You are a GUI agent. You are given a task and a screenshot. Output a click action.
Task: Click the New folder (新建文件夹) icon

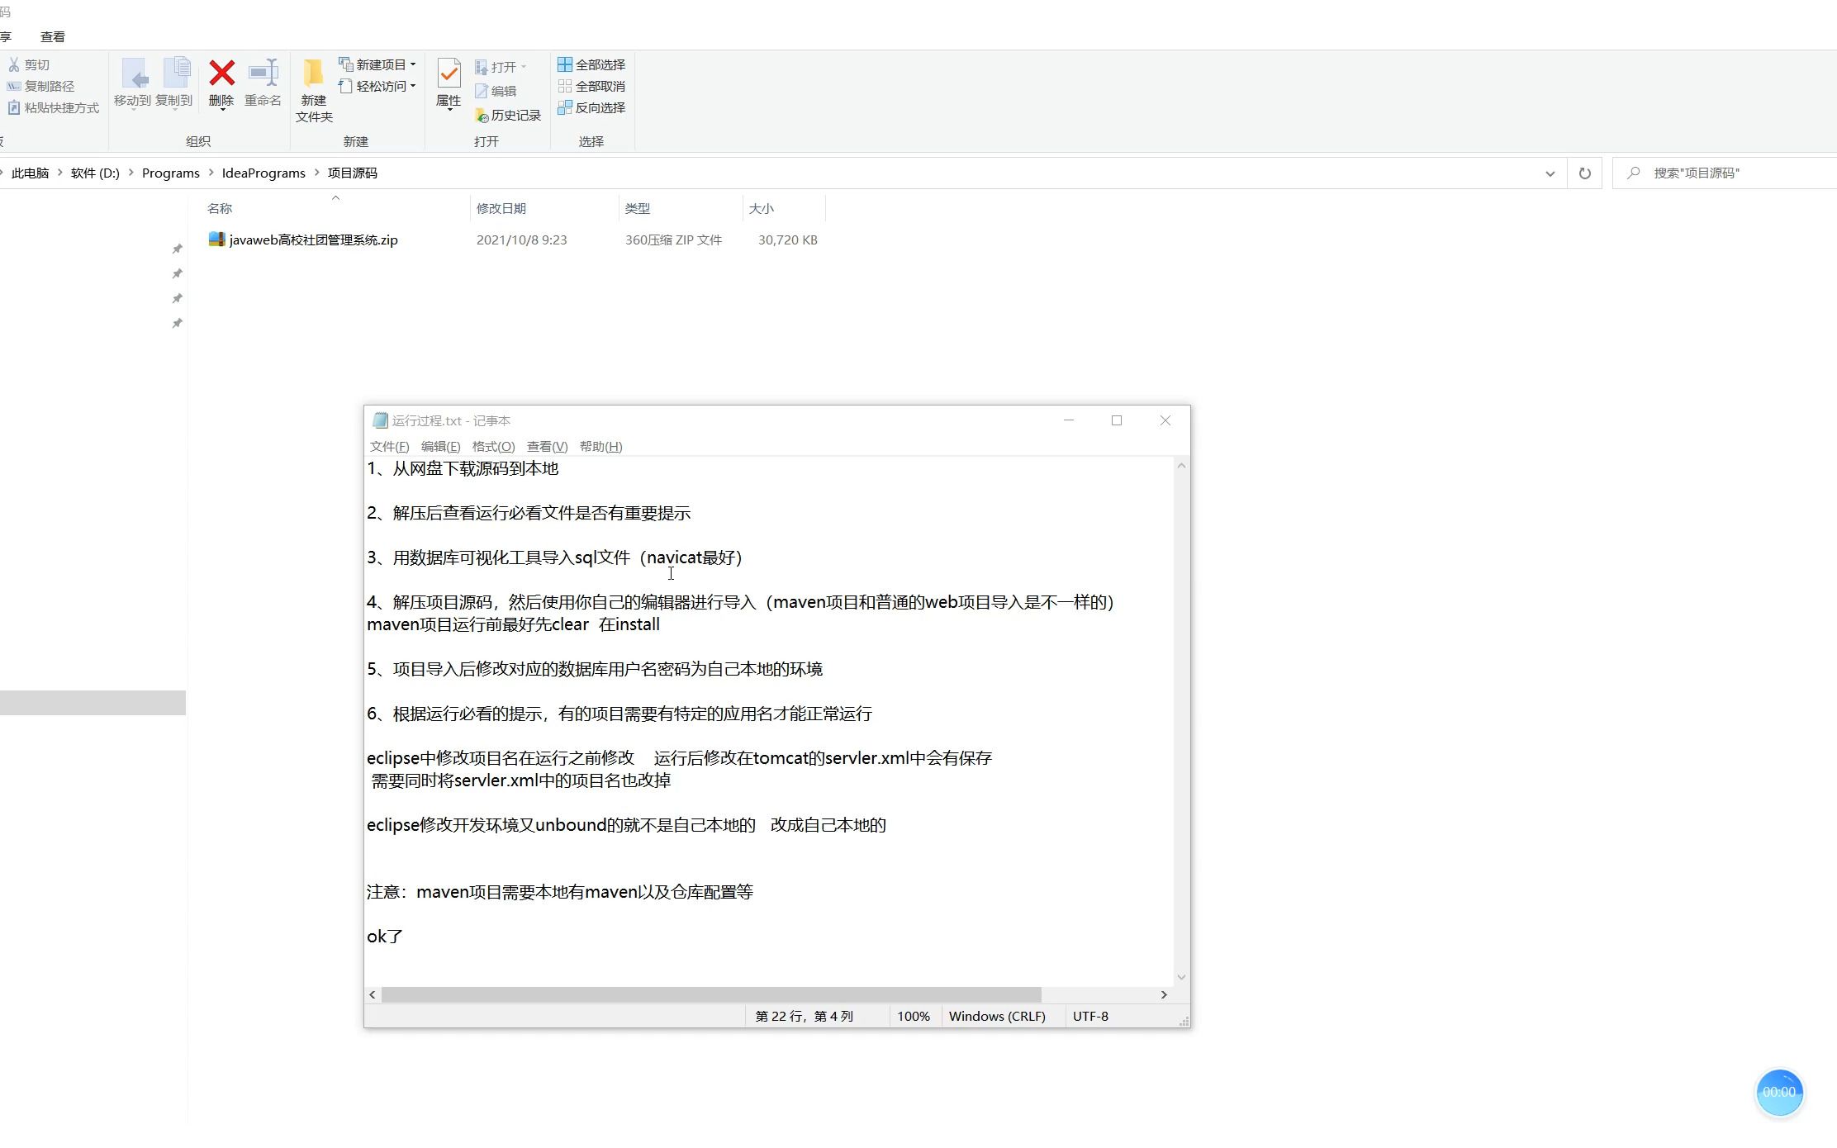click(x=313, y=73)
